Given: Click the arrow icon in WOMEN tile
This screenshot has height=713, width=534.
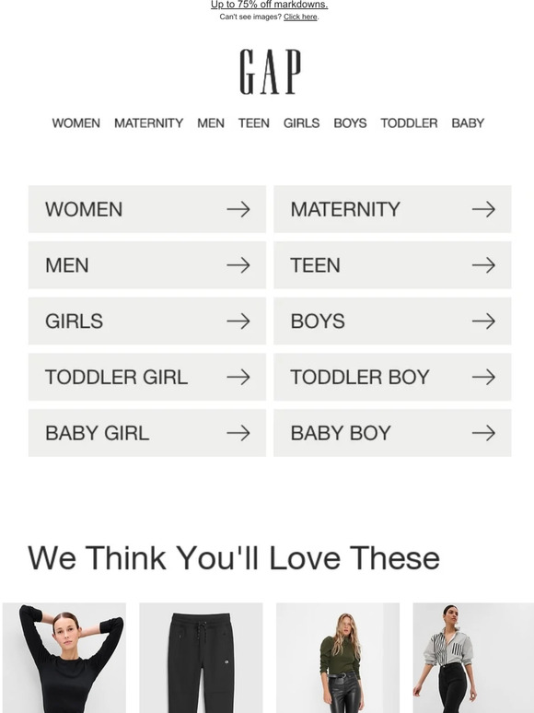Looking at the screenshot, I should point(238,209).
